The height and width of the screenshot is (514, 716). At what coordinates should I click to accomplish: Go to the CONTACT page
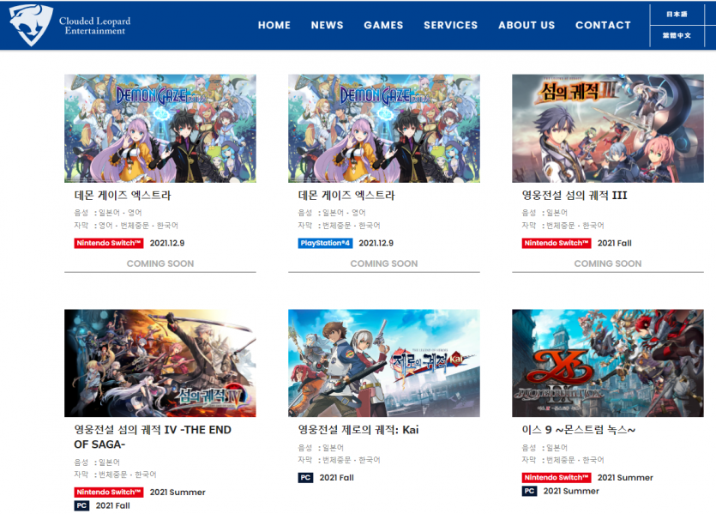tap(603, 25)
